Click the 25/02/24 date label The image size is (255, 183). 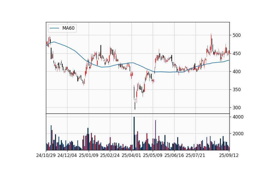click(110, 155)
